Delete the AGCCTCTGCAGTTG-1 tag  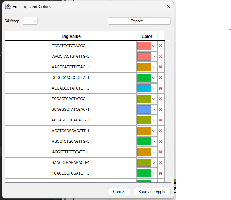point(160,142)
